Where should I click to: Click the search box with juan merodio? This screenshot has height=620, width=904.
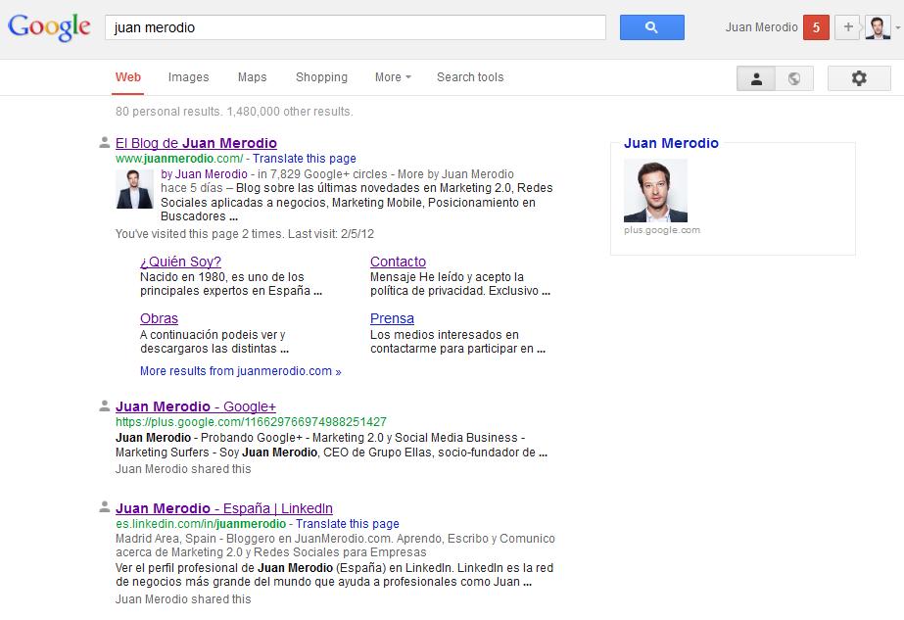click(357, 27)
